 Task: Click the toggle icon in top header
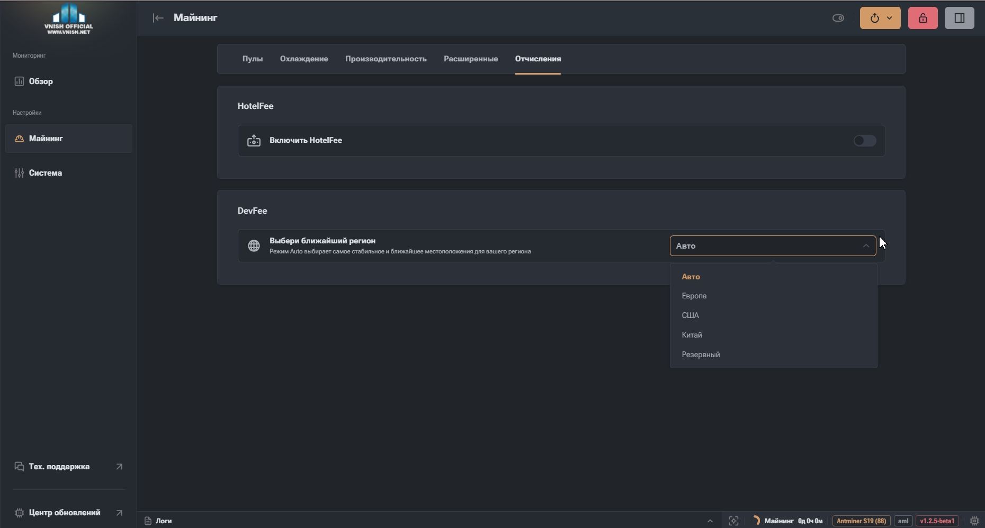point(838,18)
